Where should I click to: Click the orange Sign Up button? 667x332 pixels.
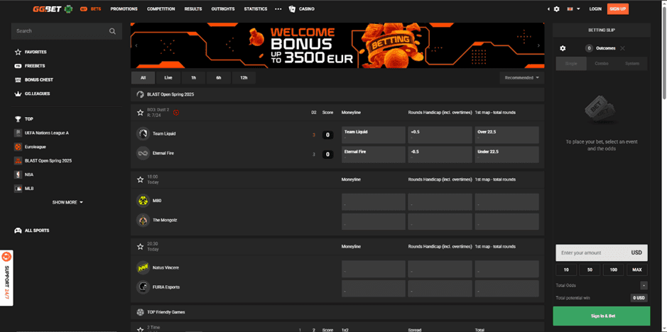pyautogui.click(x=617, y=9)
